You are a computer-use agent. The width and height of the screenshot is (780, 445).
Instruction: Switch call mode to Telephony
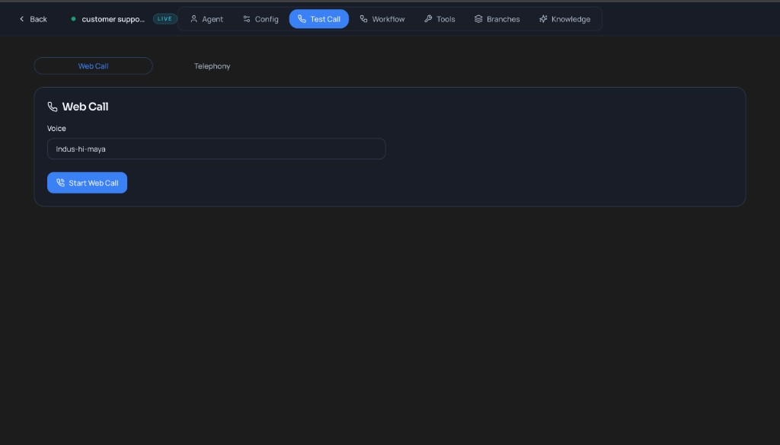pos(212,66)
